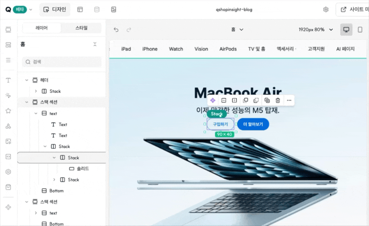Viewport: 369px width, 226px height.
Task: Click AI 페이지 in the page navigation
Action: (x=345, y=49)
